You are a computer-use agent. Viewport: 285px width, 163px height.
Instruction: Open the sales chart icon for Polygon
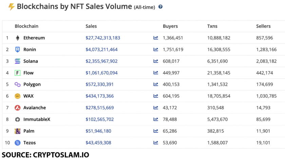point(156,85)
